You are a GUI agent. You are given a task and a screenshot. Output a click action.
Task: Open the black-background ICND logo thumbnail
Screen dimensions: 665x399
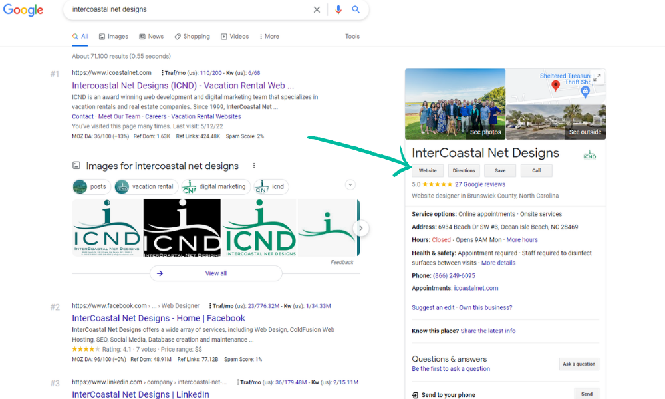tap(182, 227)
